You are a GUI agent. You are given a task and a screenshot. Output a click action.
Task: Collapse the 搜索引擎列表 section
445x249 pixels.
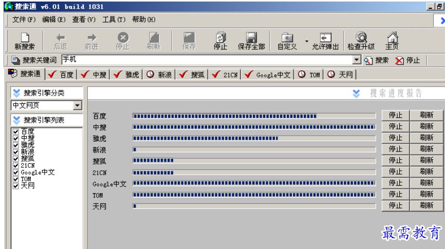[17, 120]
